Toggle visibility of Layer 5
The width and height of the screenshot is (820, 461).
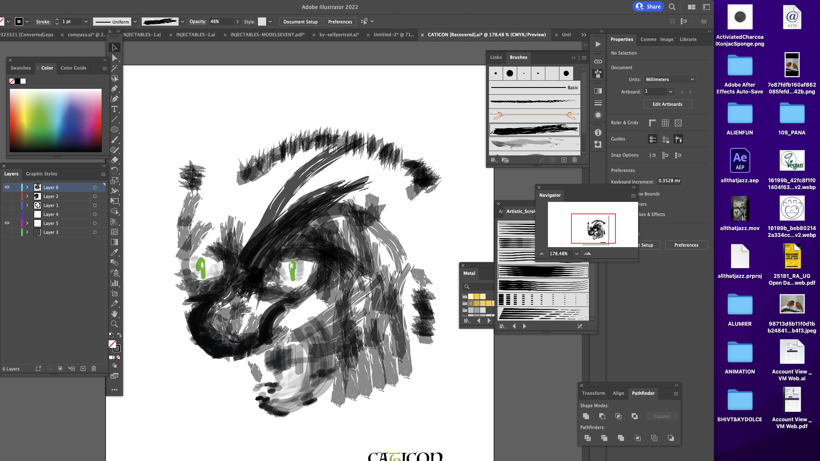[x=7, y=223]
